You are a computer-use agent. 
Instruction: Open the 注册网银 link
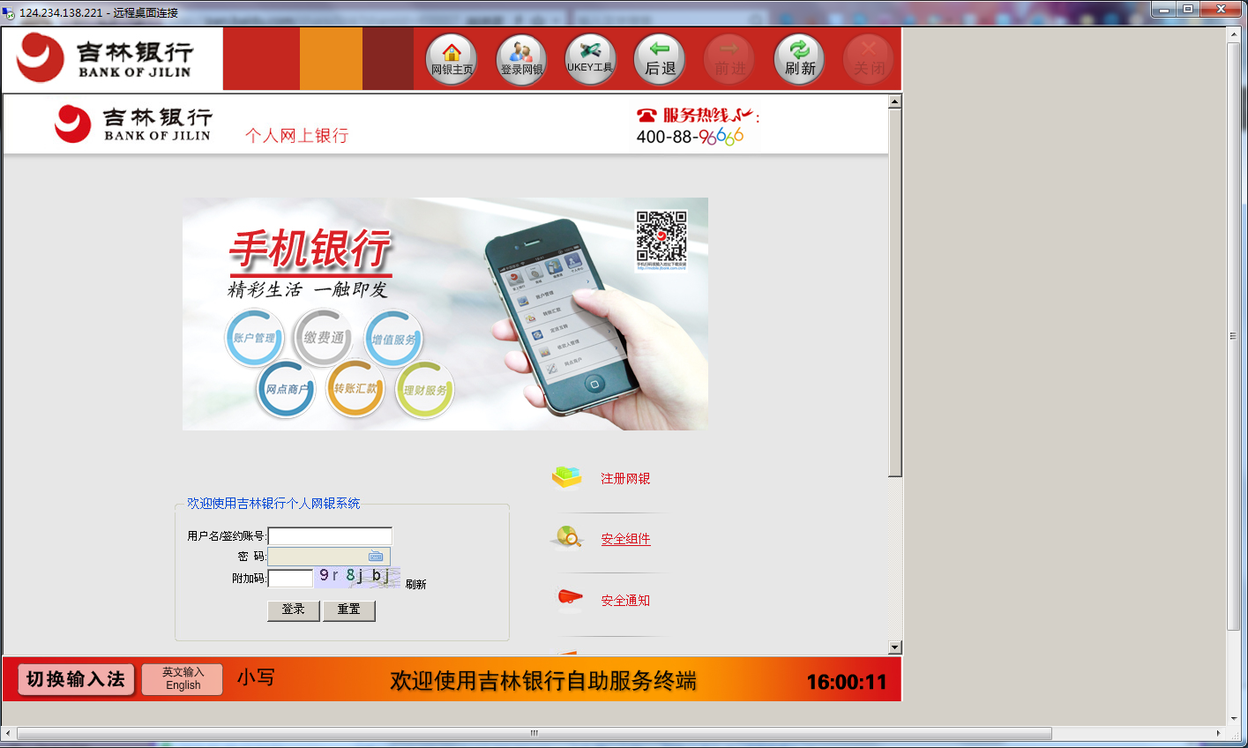pos(625,478)
